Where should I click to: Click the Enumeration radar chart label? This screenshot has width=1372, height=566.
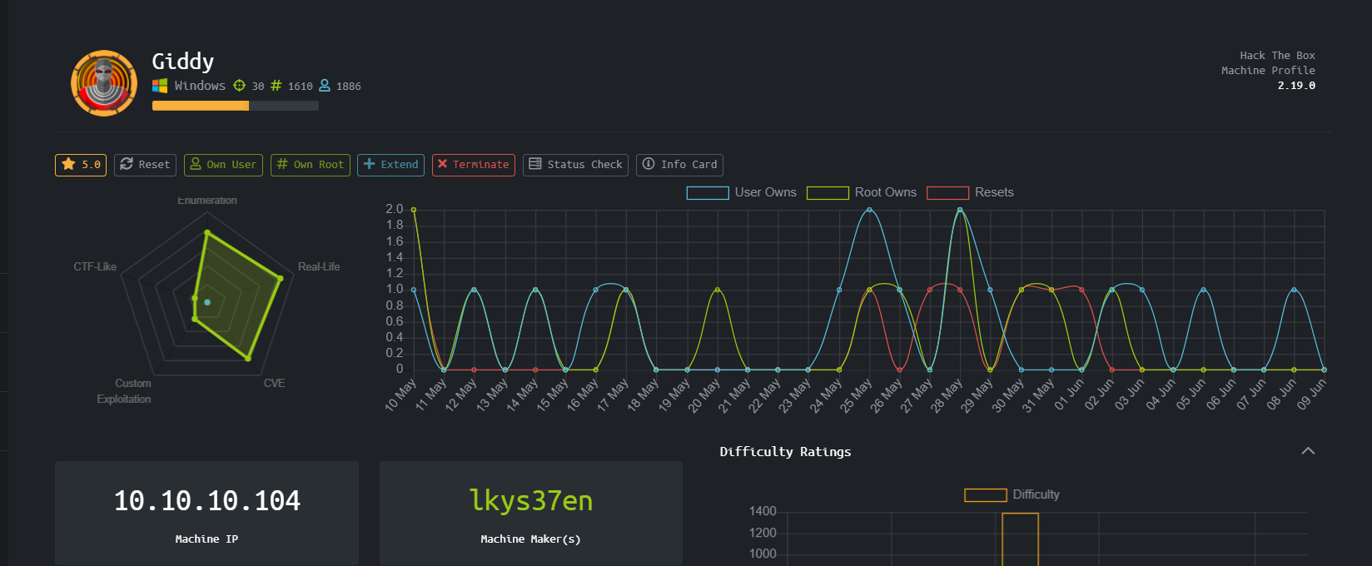[x=207, y=201]
